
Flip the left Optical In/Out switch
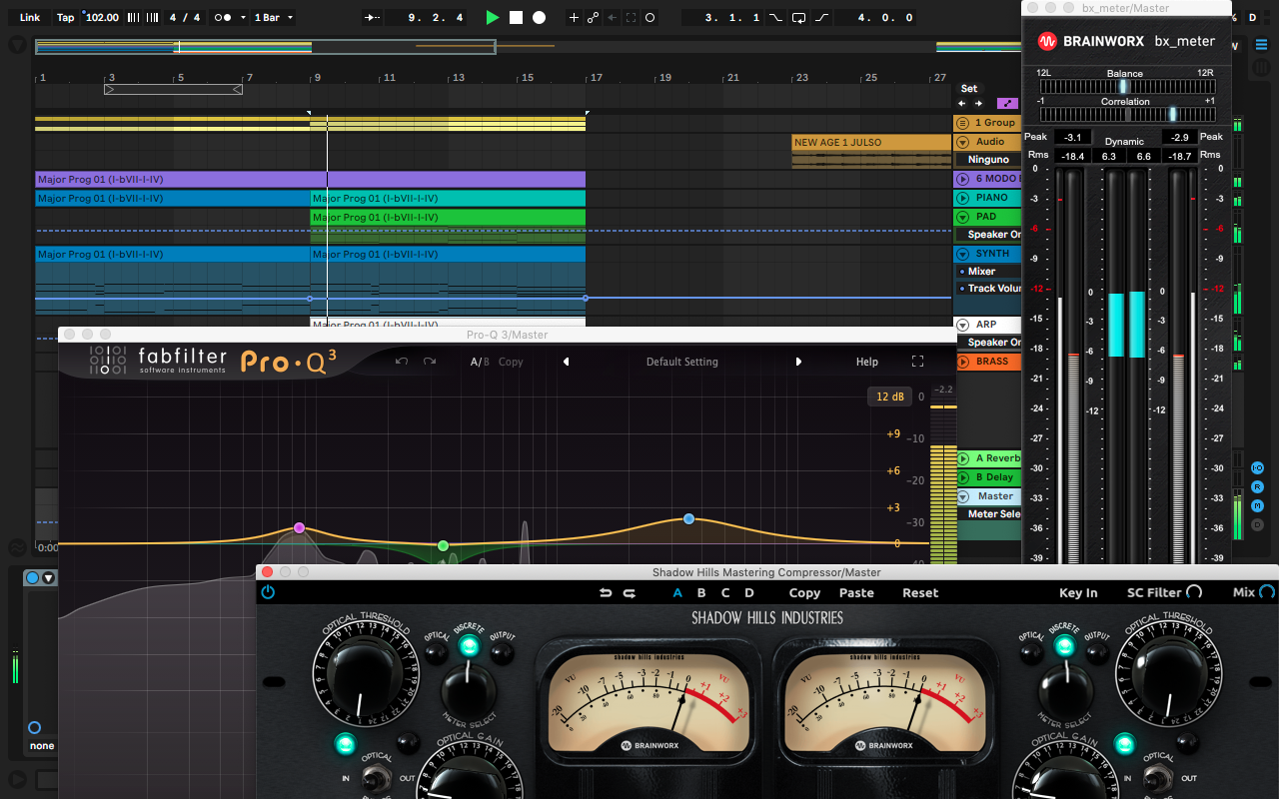377,777
